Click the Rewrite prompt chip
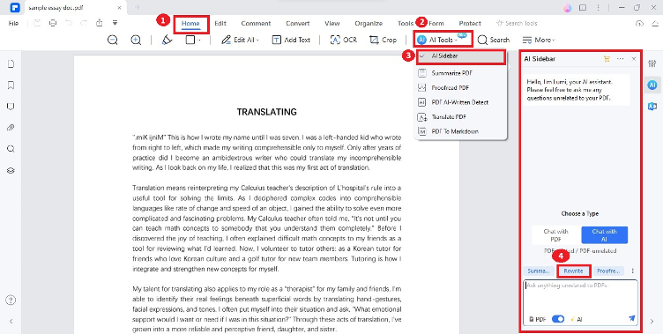The height and width of the screenshot is (334, 663). [x=573, y=271]
